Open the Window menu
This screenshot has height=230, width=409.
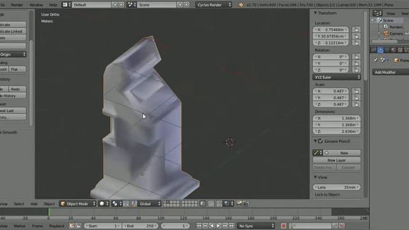(x=36, y=4)
